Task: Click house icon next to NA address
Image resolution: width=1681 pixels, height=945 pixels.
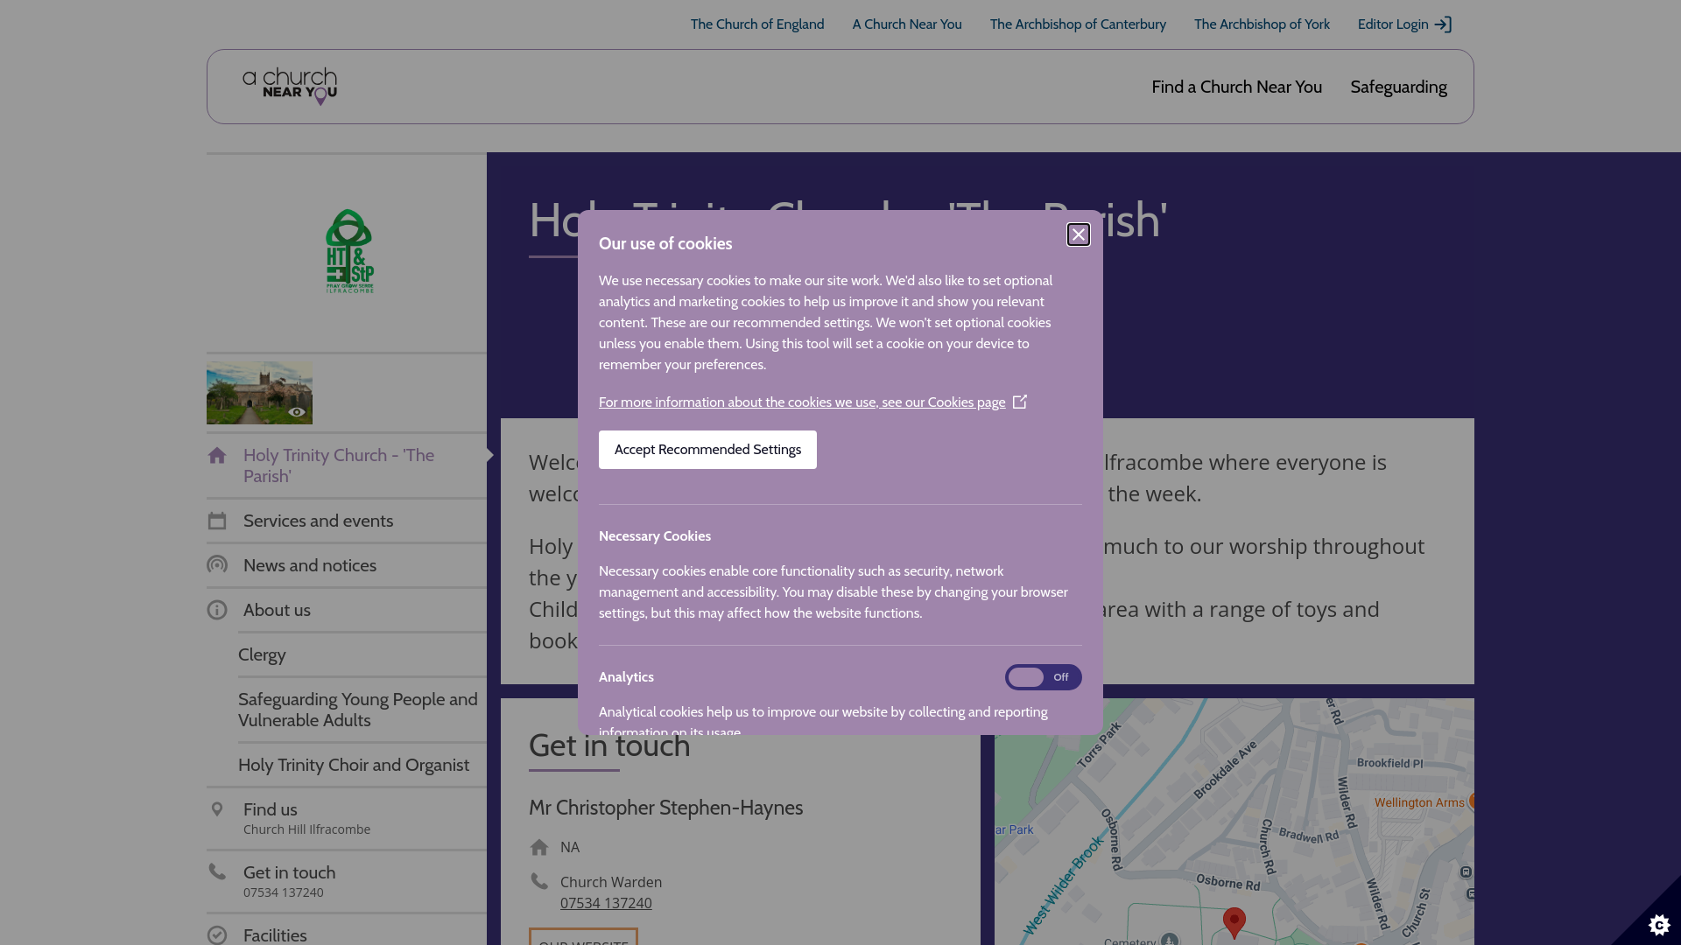Action: [539, 847]
